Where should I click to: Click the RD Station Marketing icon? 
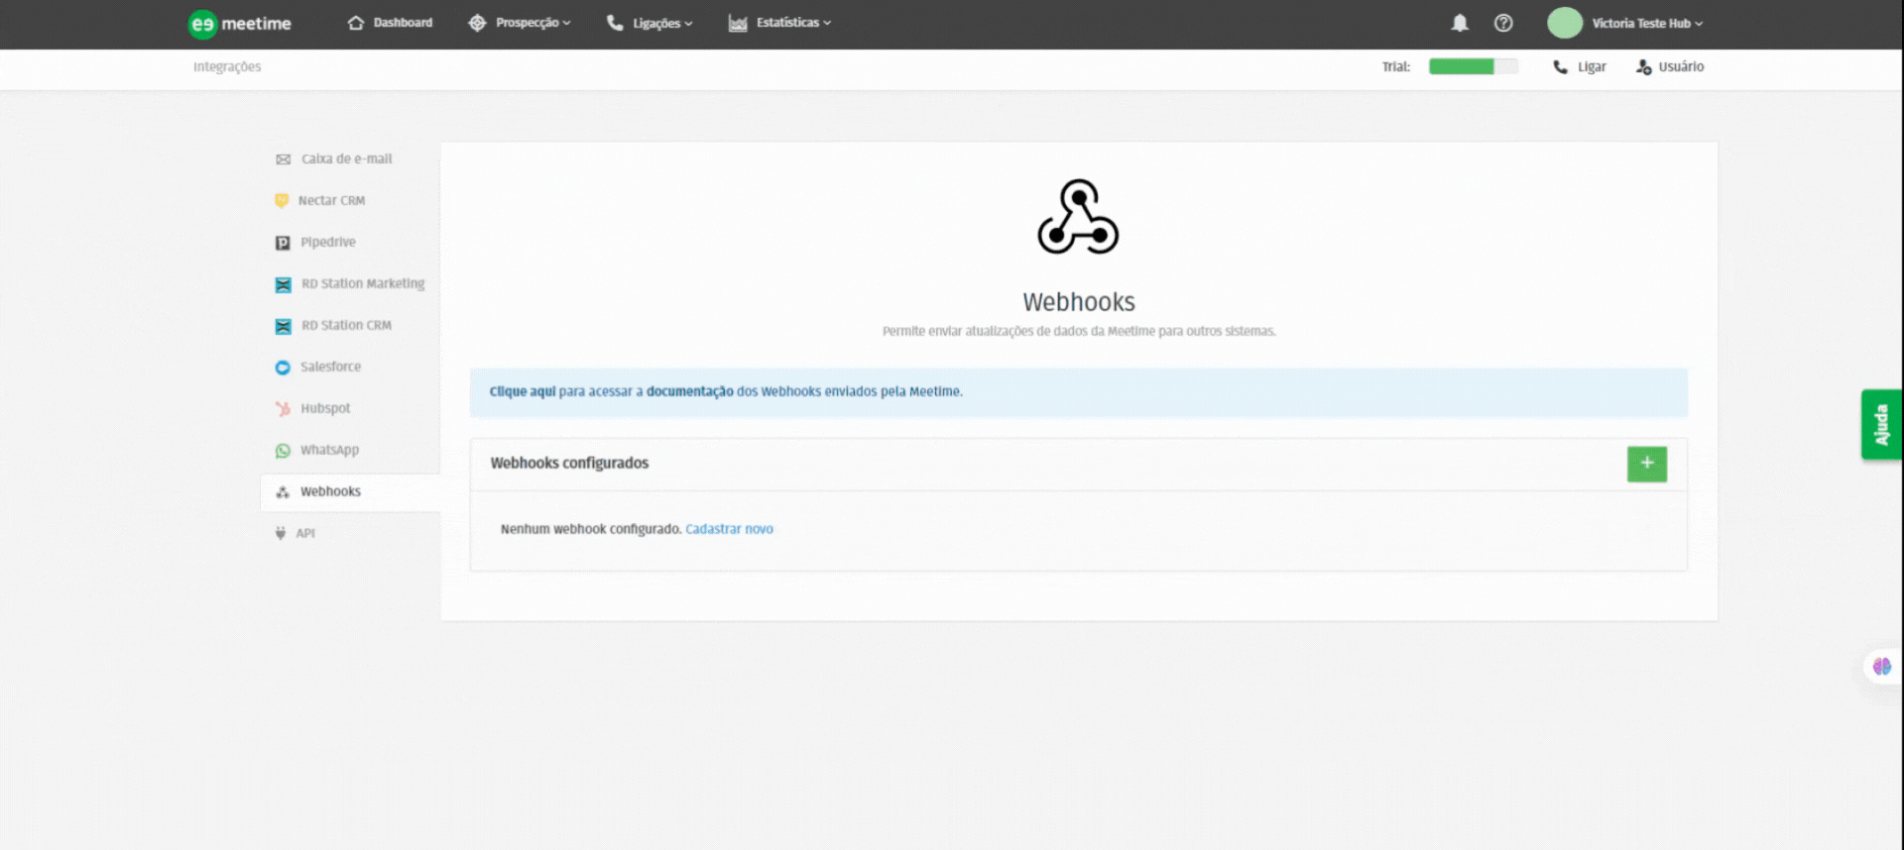284,284
